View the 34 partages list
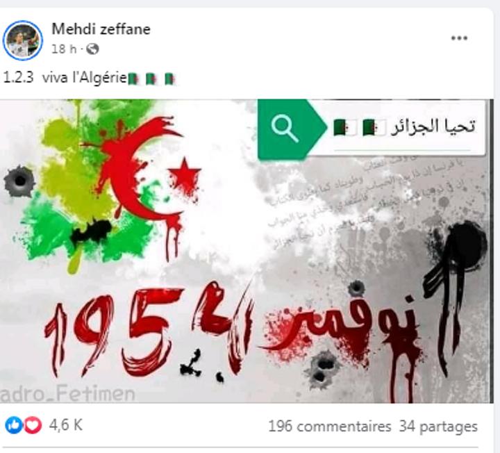The image size is (500, 453). (x=438, y=426)
